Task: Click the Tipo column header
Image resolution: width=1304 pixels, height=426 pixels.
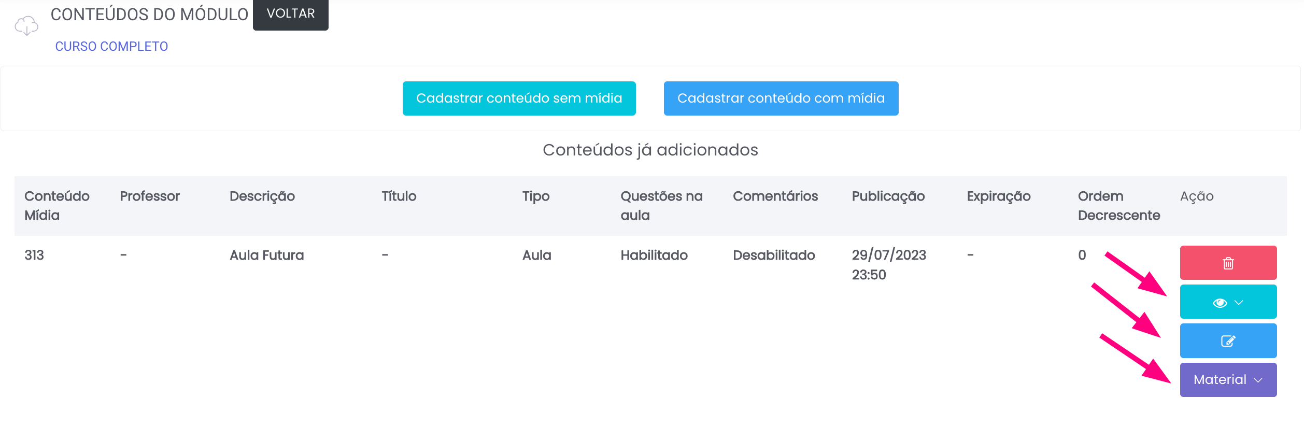Action: coord(535,196)
